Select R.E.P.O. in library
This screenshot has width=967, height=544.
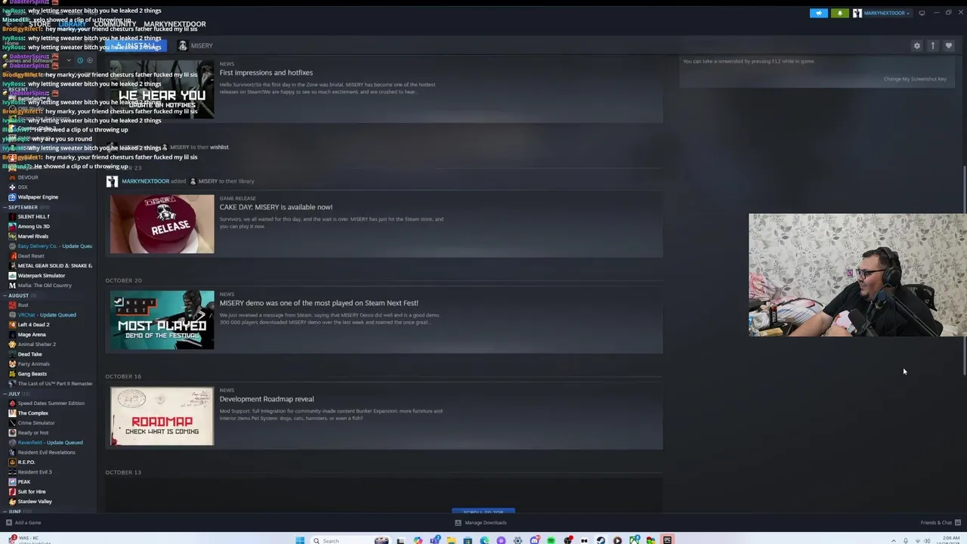(26, 462)
